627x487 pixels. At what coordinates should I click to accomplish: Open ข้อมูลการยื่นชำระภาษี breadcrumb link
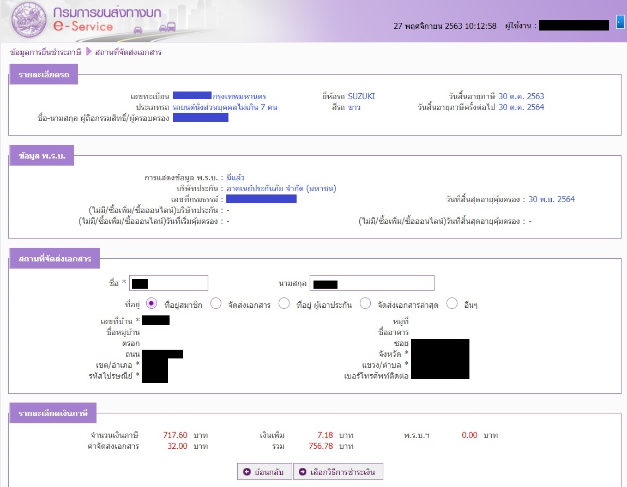[x=46, y=52]
